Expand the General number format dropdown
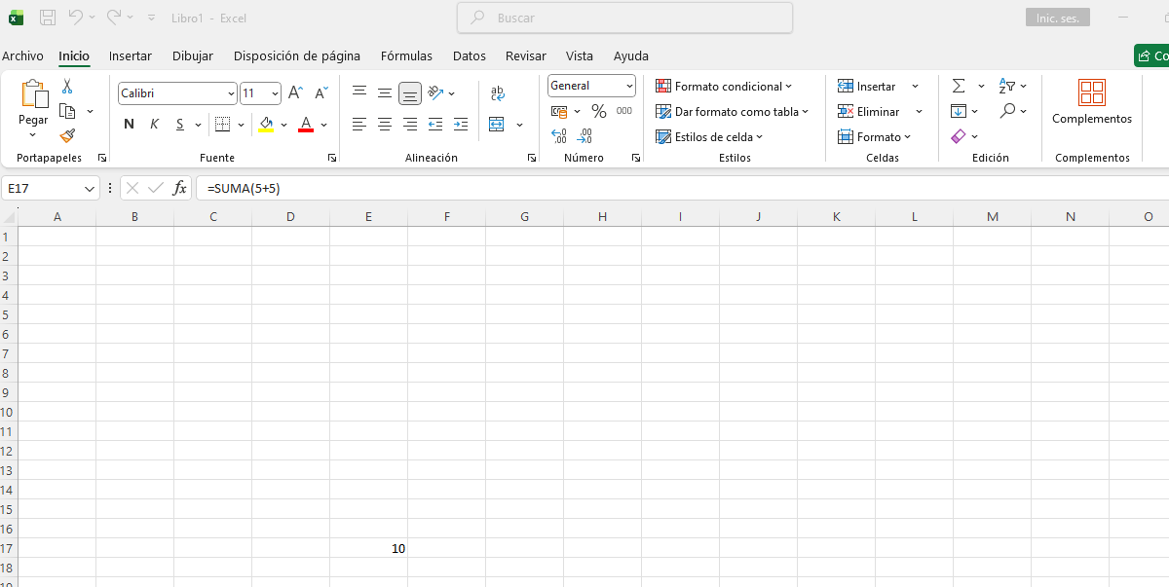Viewport: 1169px width, 587px height. [629, 87]
